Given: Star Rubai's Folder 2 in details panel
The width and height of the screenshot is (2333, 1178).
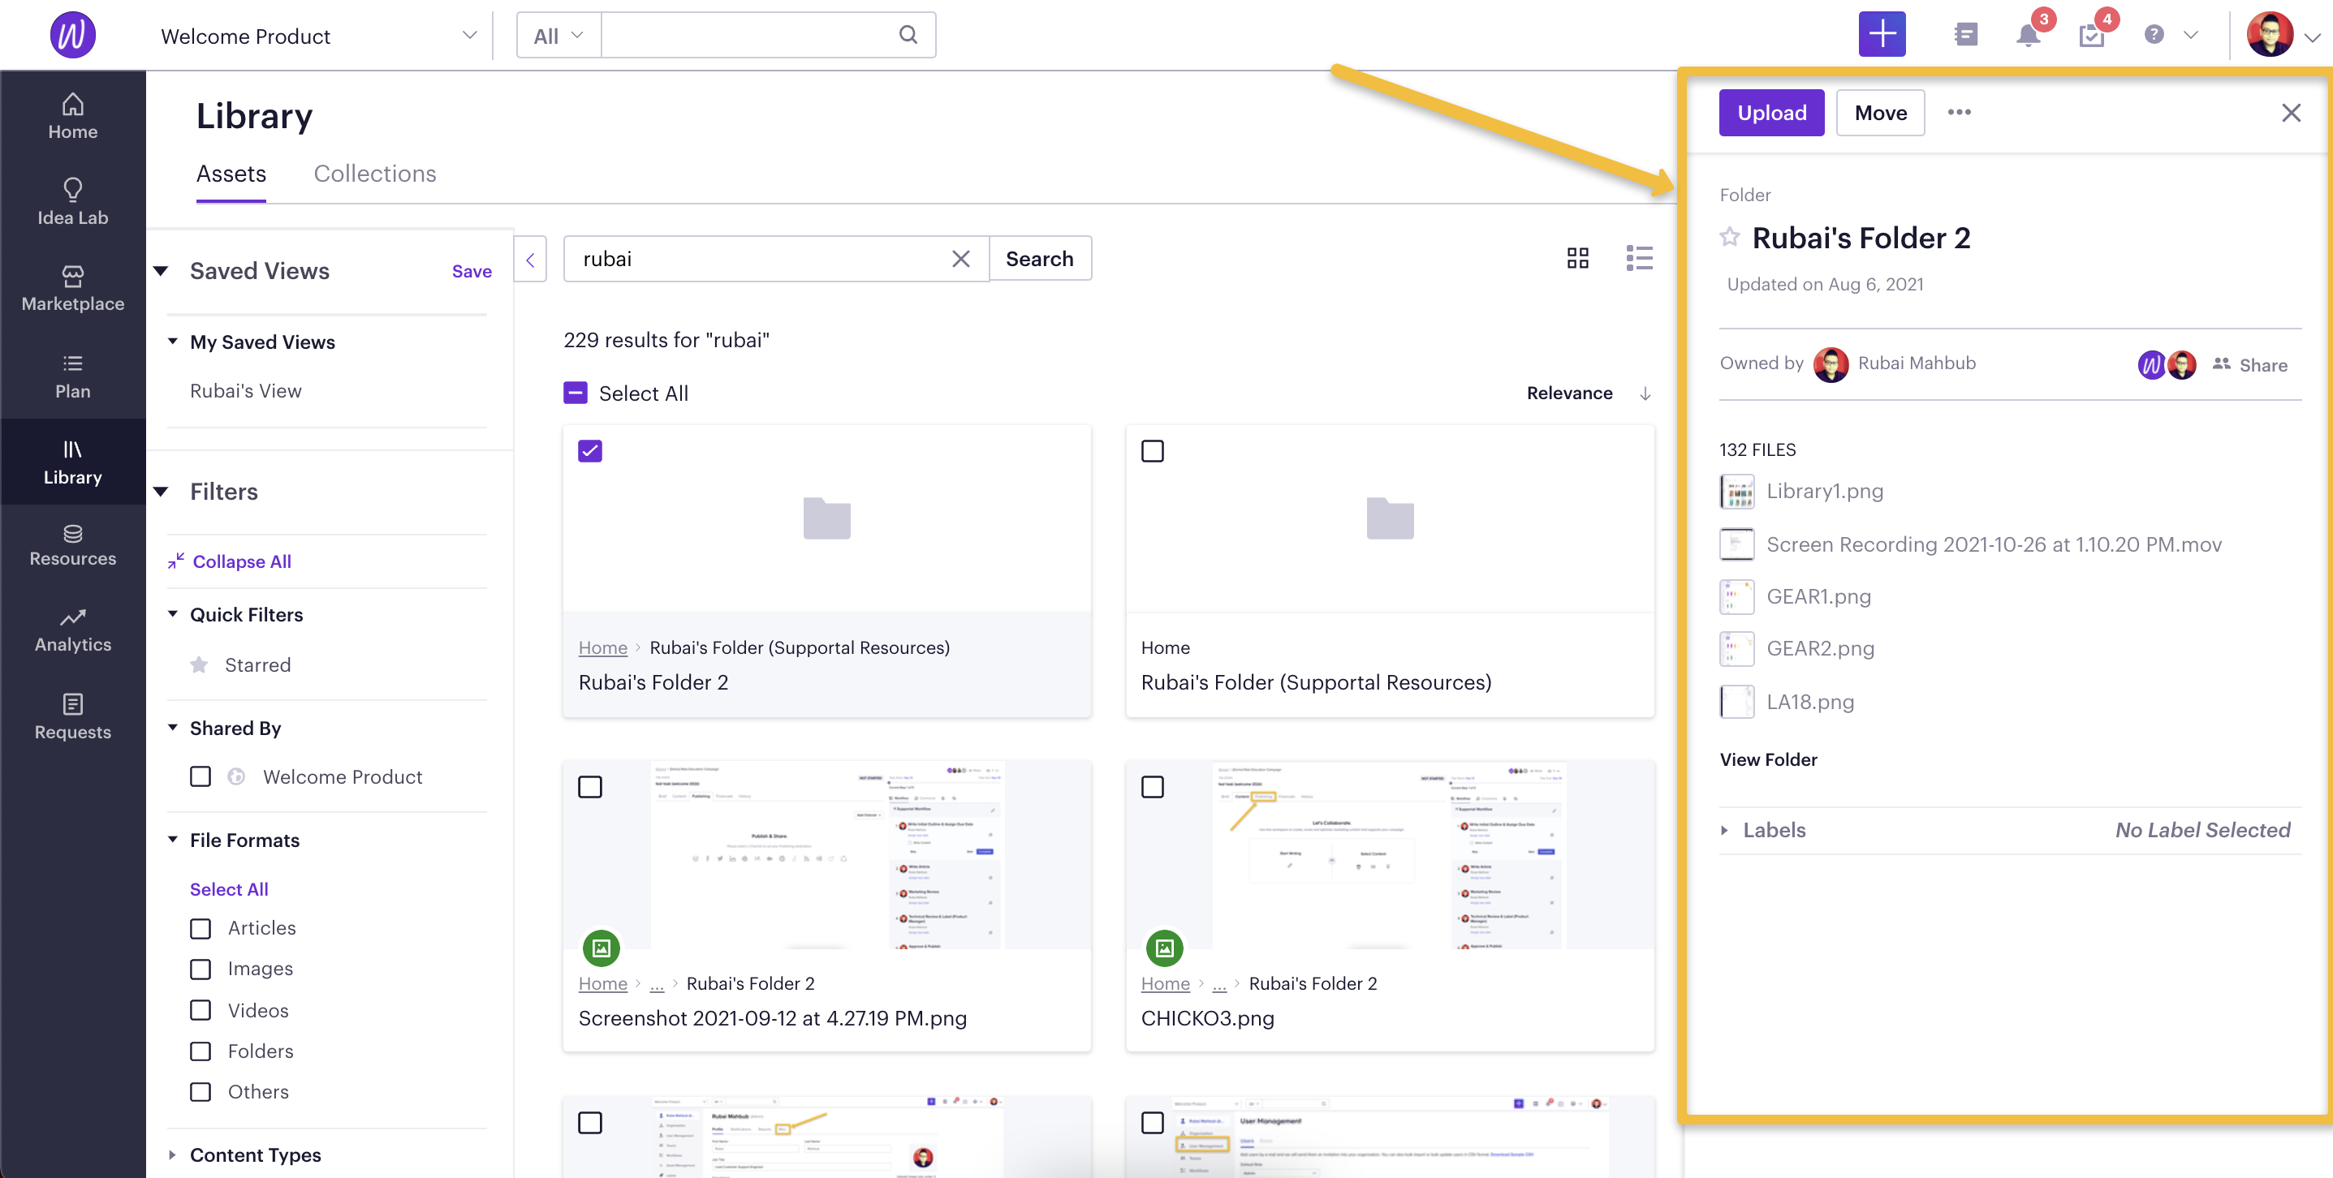Looking at the screenshot, I should point(1729,237).
